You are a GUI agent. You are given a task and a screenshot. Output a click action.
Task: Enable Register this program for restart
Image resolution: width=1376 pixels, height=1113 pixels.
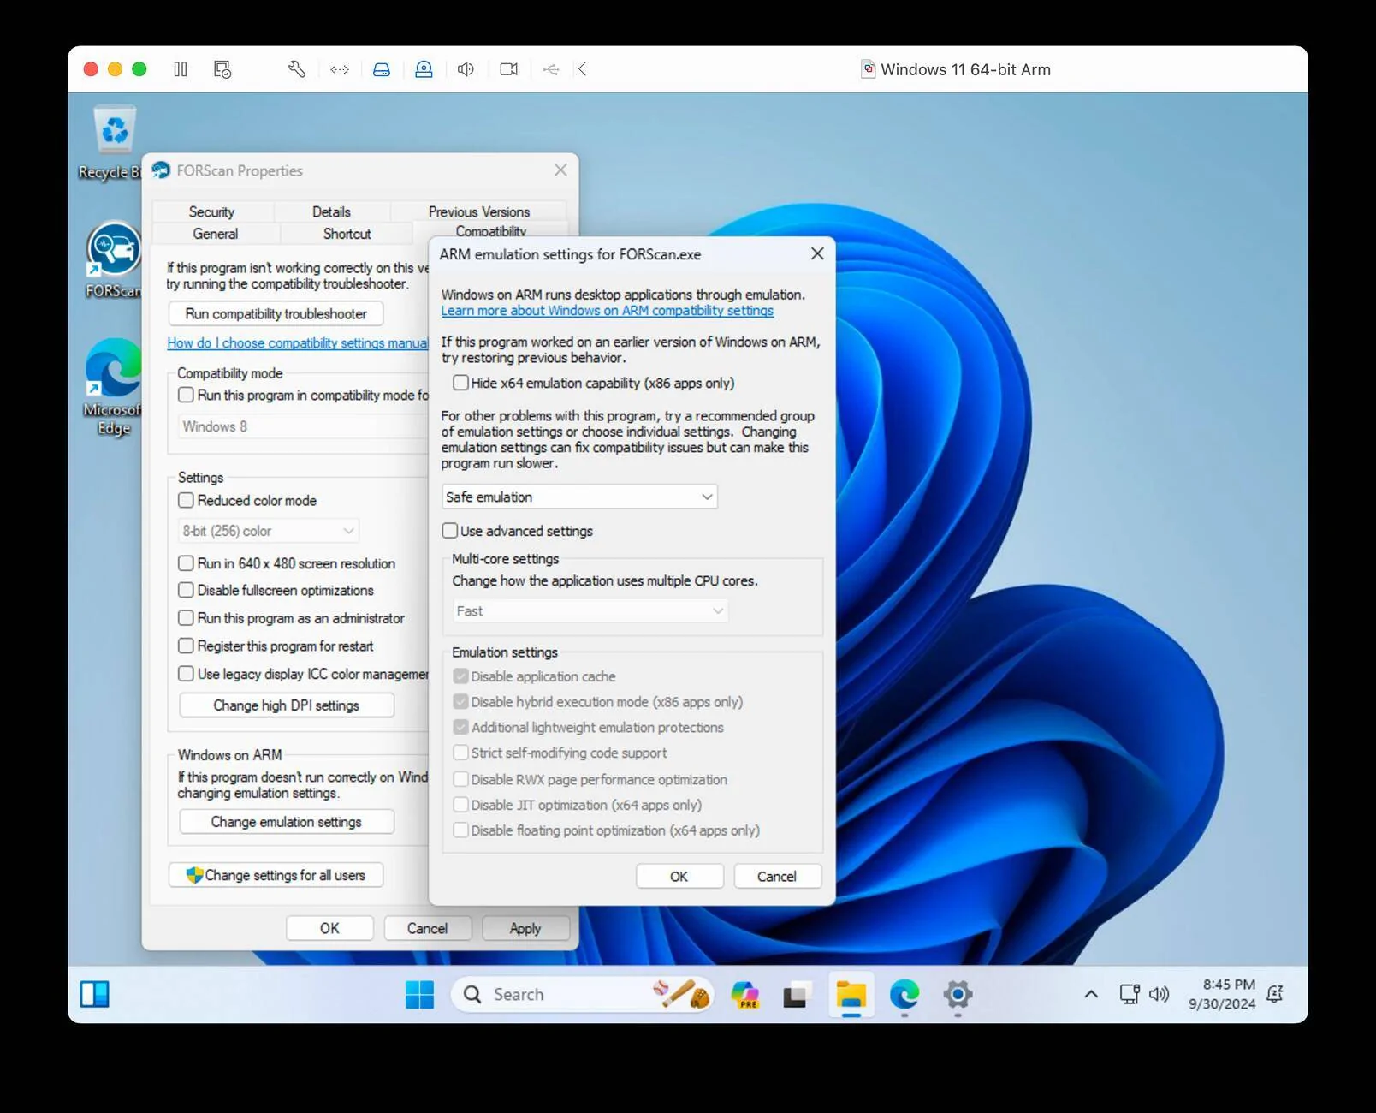186,646
